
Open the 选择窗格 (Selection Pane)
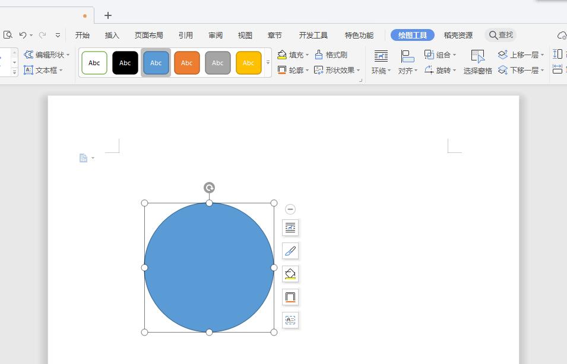click(477, 63)
